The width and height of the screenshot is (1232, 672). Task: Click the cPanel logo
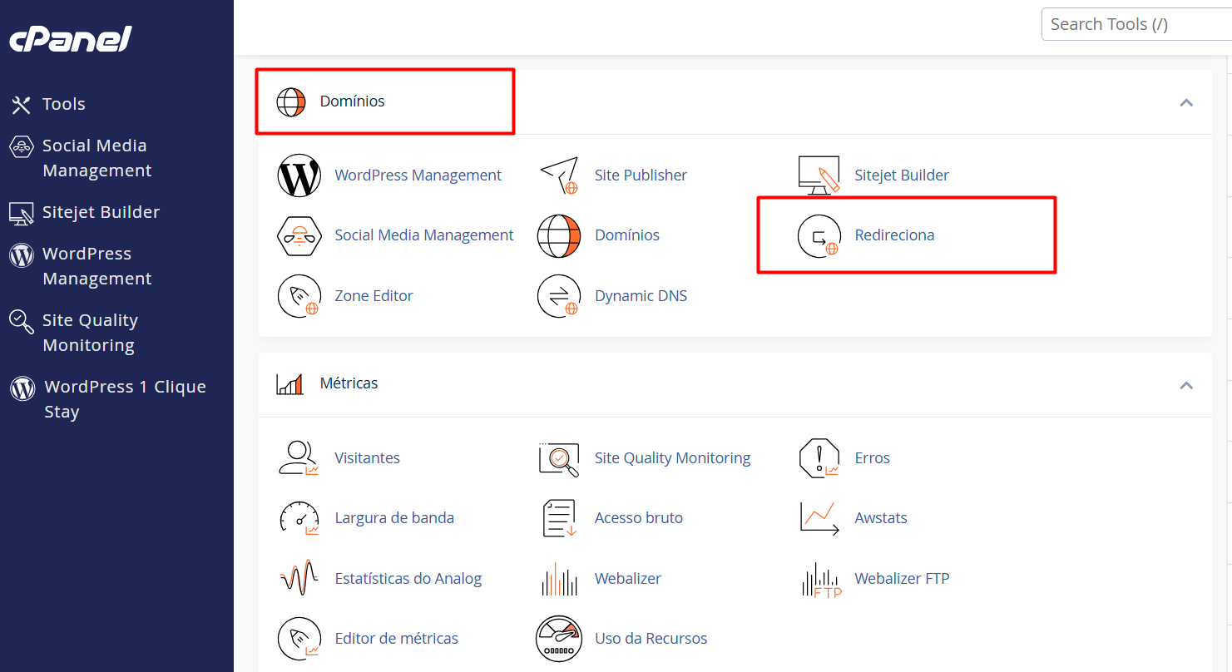coord(70,38)
